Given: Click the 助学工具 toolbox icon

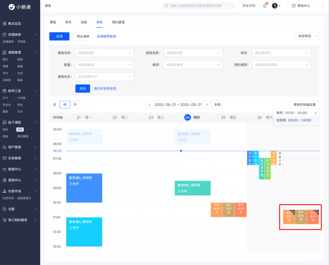Looking at the screenshot, I should tap(4, 91).
